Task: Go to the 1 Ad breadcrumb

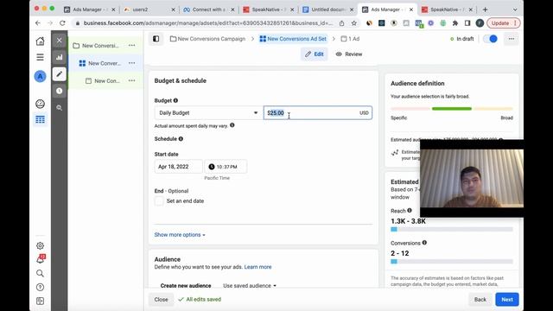Action: (350, 39)
